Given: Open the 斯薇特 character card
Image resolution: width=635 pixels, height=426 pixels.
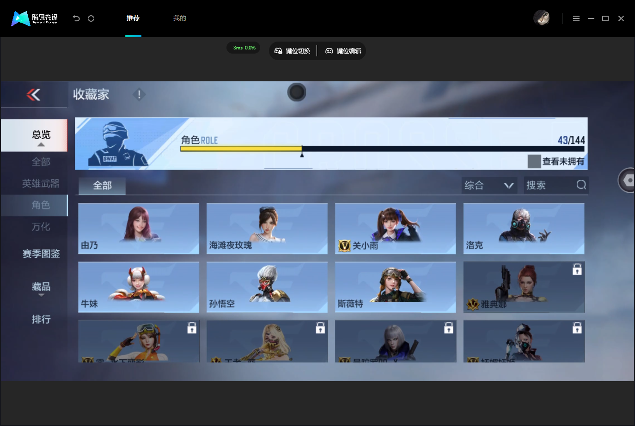Looking at the screenshot, I should tap(396, 287).
